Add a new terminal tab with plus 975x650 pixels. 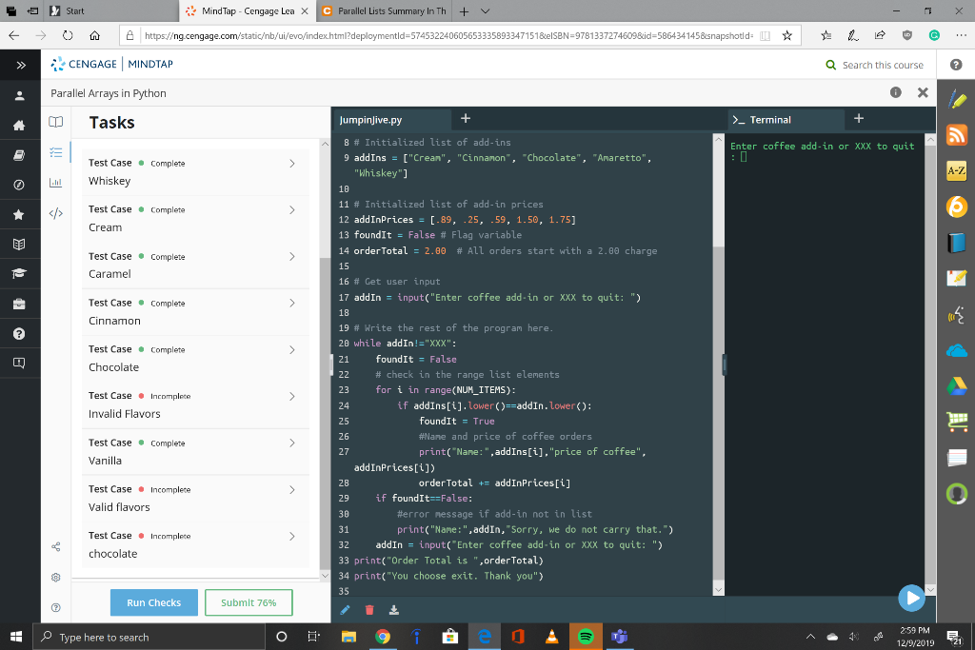(x=859, y=118)
